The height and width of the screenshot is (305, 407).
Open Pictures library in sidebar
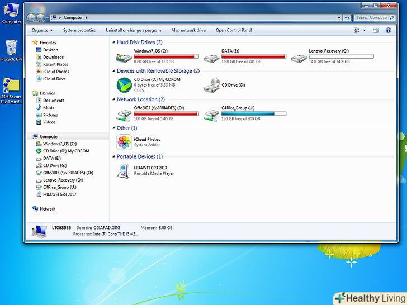coord(50,115)
